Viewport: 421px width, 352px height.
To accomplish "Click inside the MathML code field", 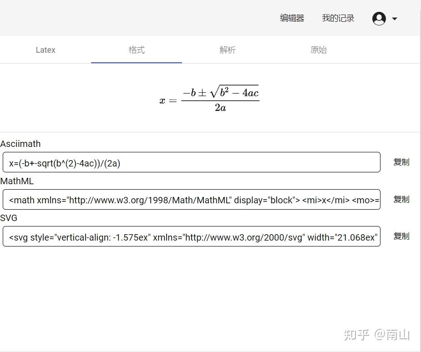I will [x=191, y=199].
